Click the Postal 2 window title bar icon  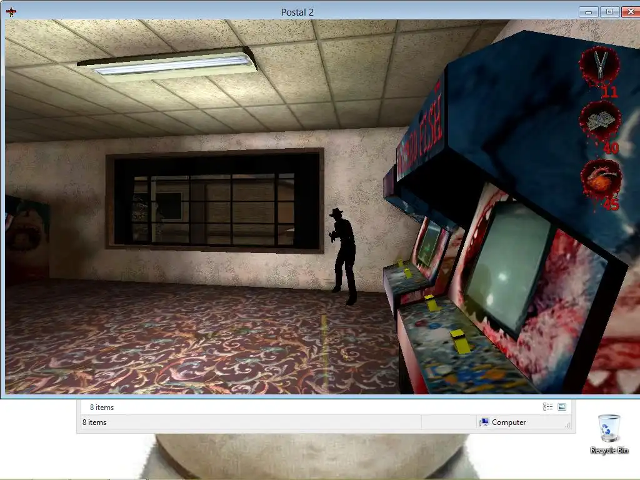(x=11, y=12)
